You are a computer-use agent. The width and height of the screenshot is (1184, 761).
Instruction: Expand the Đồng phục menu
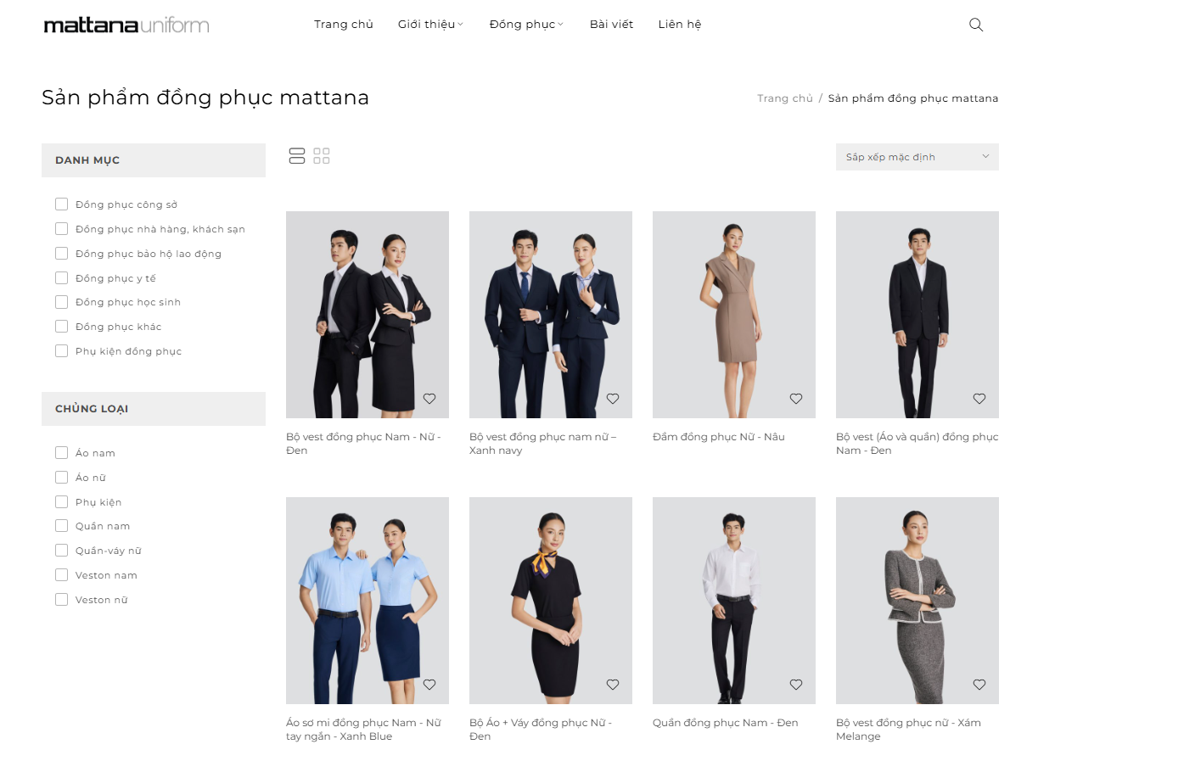pyautogui.click(x=526, y=25)
